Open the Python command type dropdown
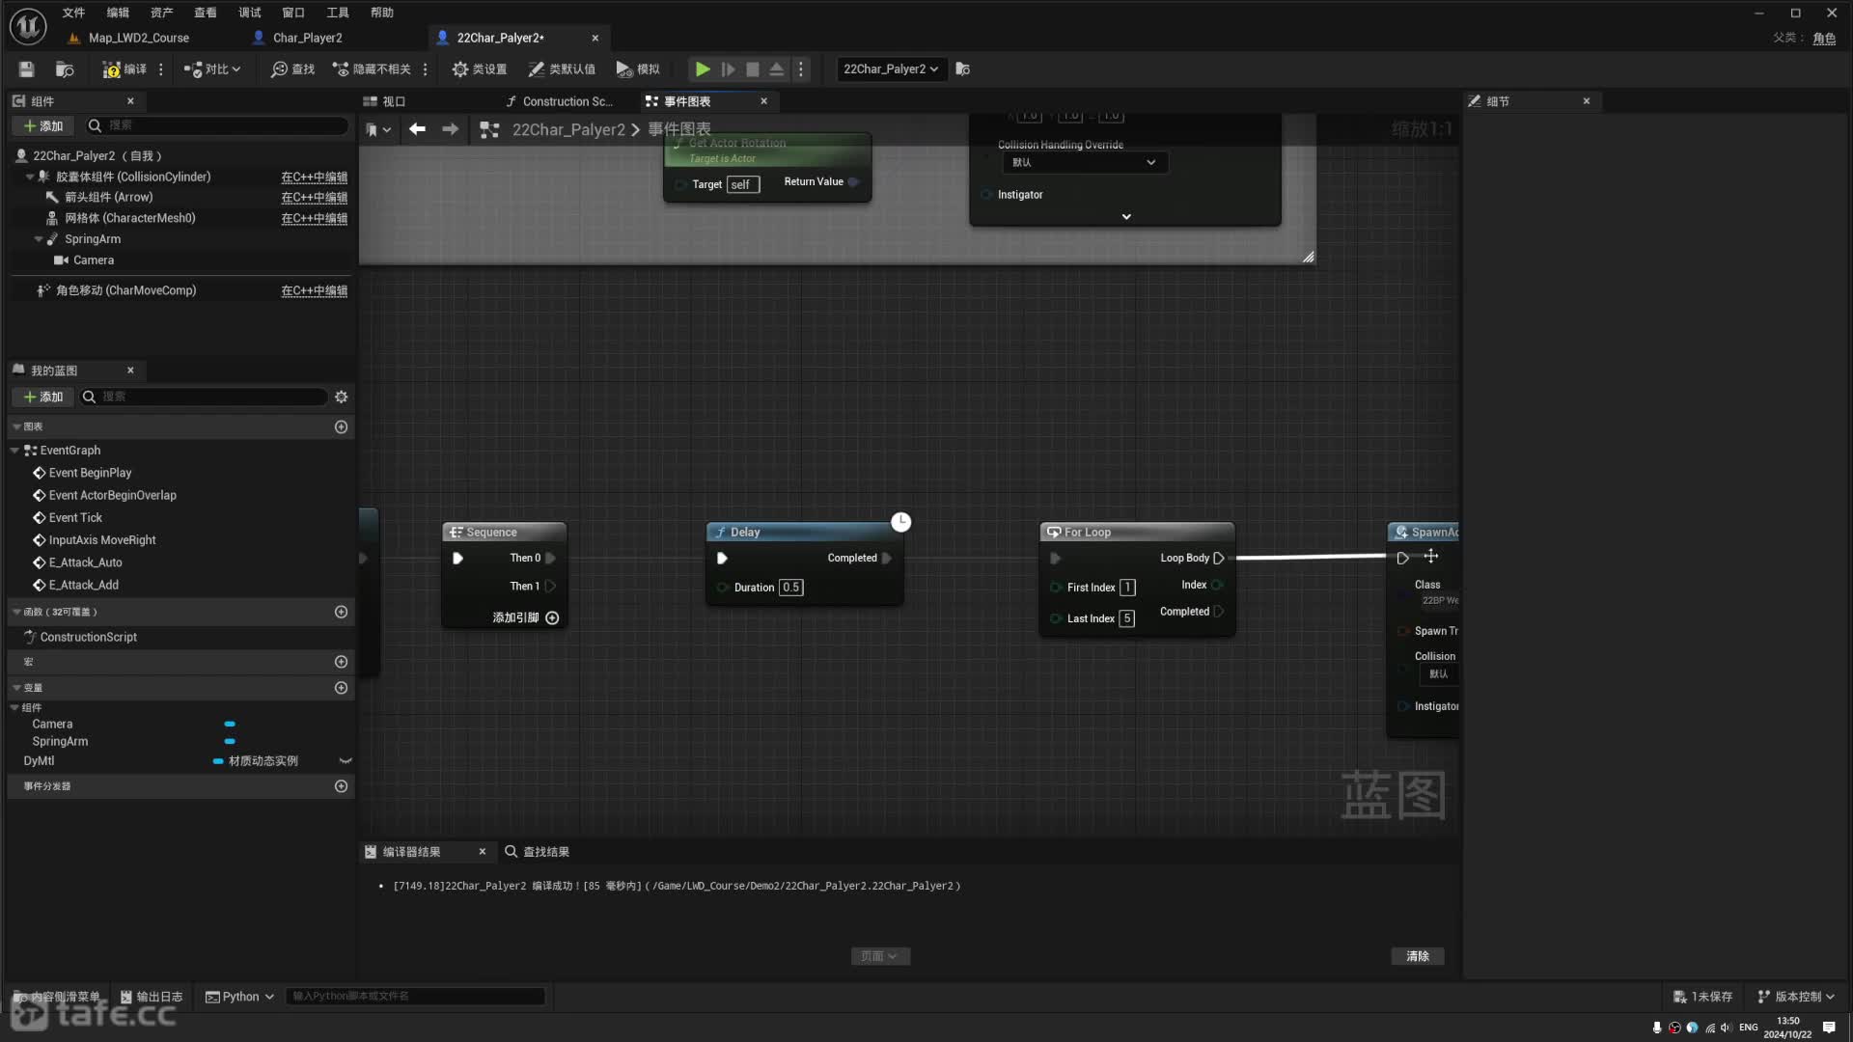The image size is (1853, 1042). click(x=239, y=997)
